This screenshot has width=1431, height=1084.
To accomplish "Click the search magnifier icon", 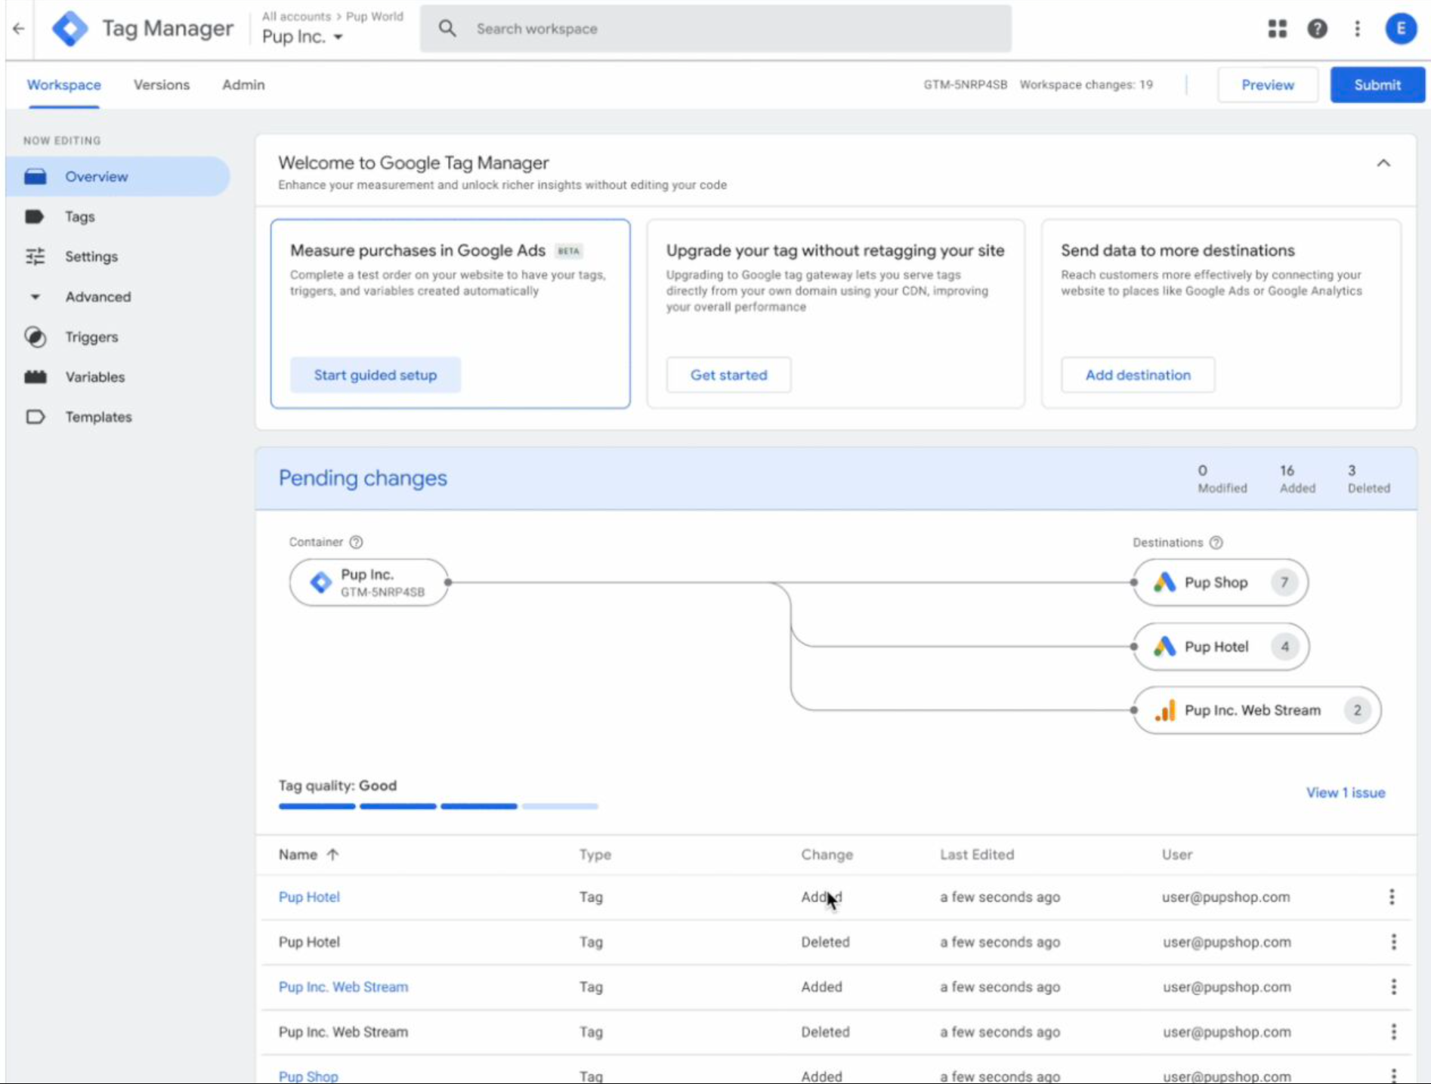I will coord(447,29).
